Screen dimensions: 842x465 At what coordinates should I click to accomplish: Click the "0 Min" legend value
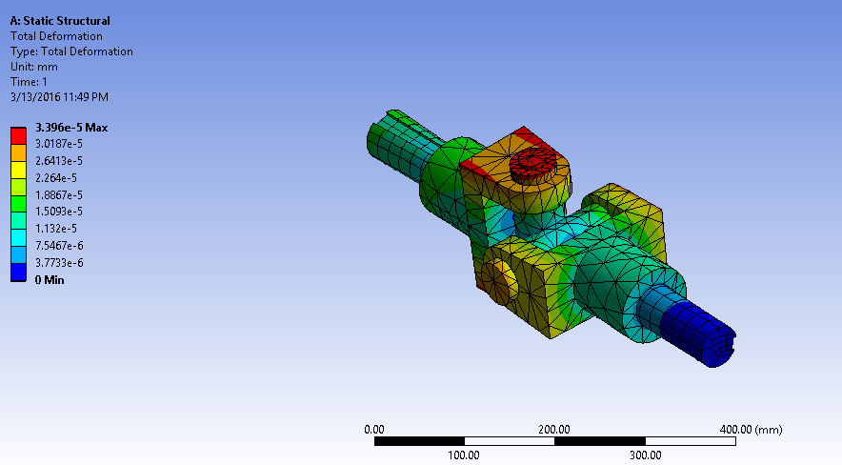click(x=50, y=280)
